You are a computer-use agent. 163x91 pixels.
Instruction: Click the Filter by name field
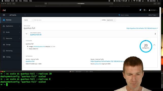[67, 20]
